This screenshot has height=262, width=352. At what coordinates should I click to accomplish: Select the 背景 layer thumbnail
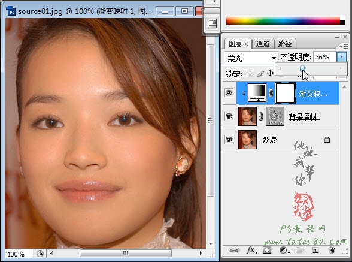[247, 140]
